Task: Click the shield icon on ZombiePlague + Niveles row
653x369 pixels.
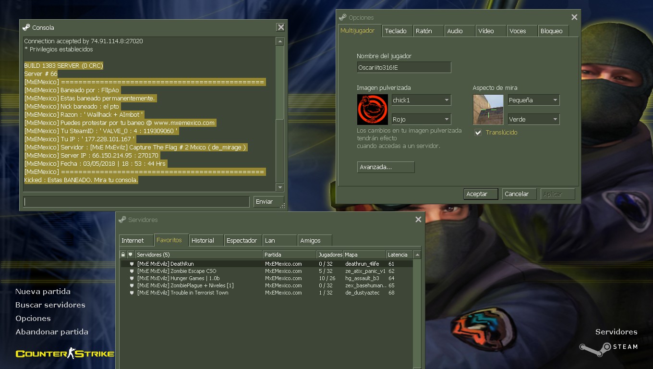Action: pyautogui.click(x=132, y=285)
